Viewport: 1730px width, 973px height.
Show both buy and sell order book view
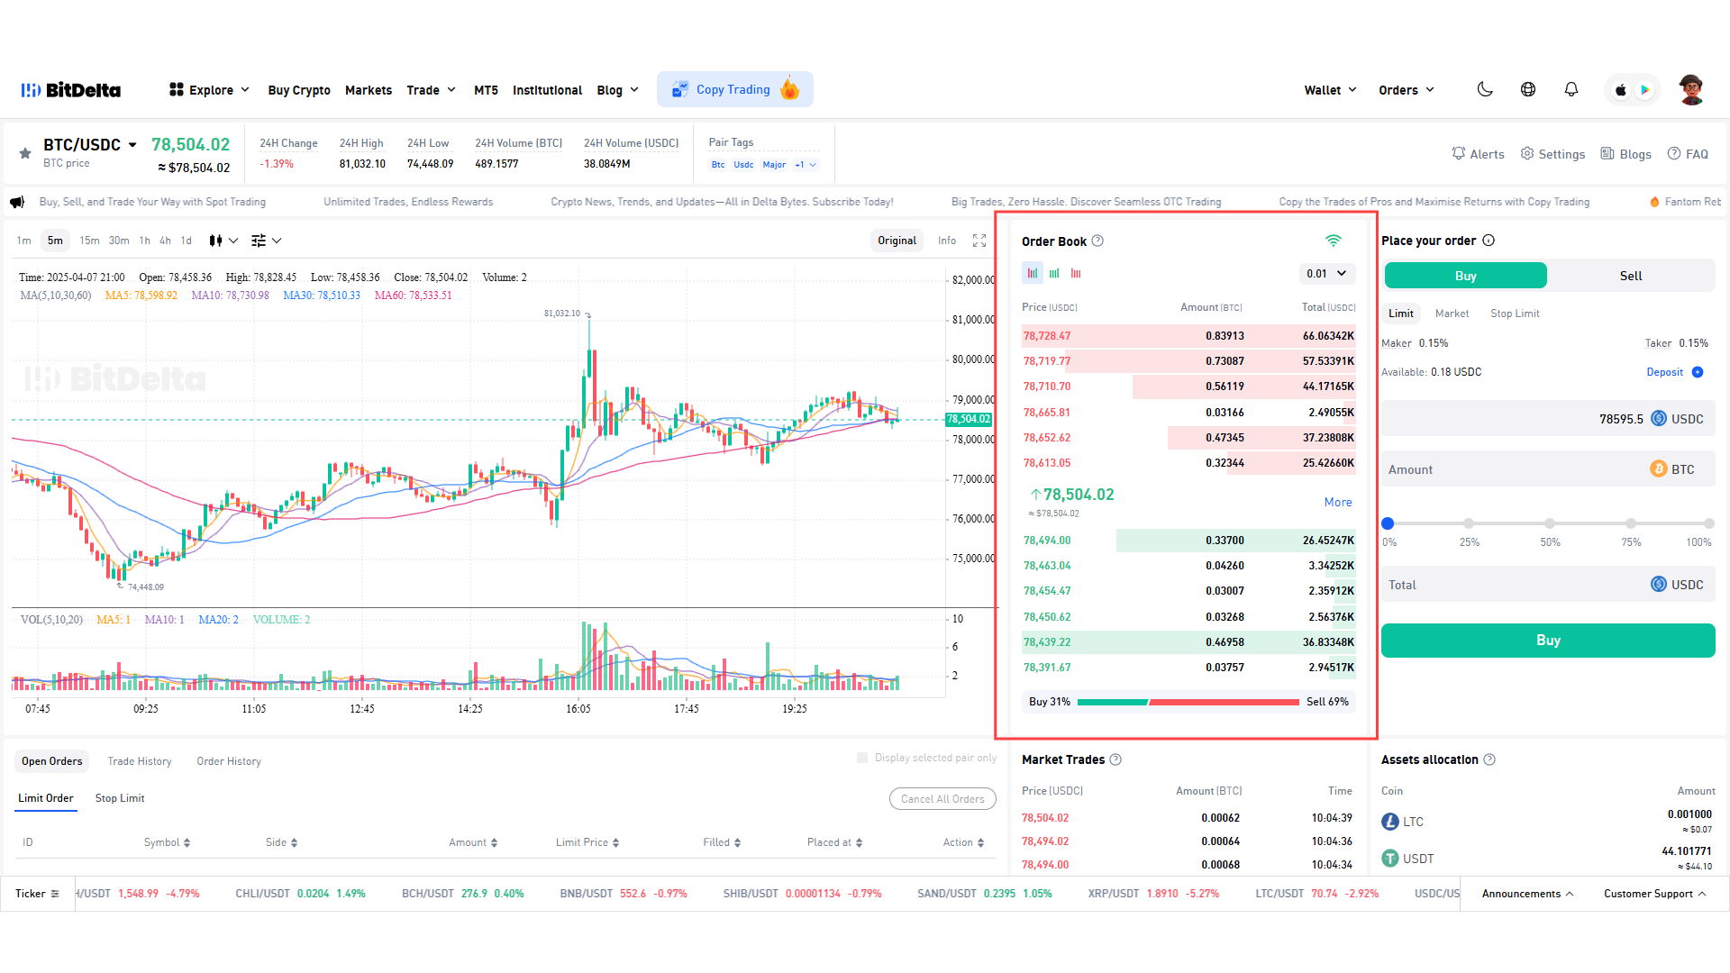pos(1033,273)
